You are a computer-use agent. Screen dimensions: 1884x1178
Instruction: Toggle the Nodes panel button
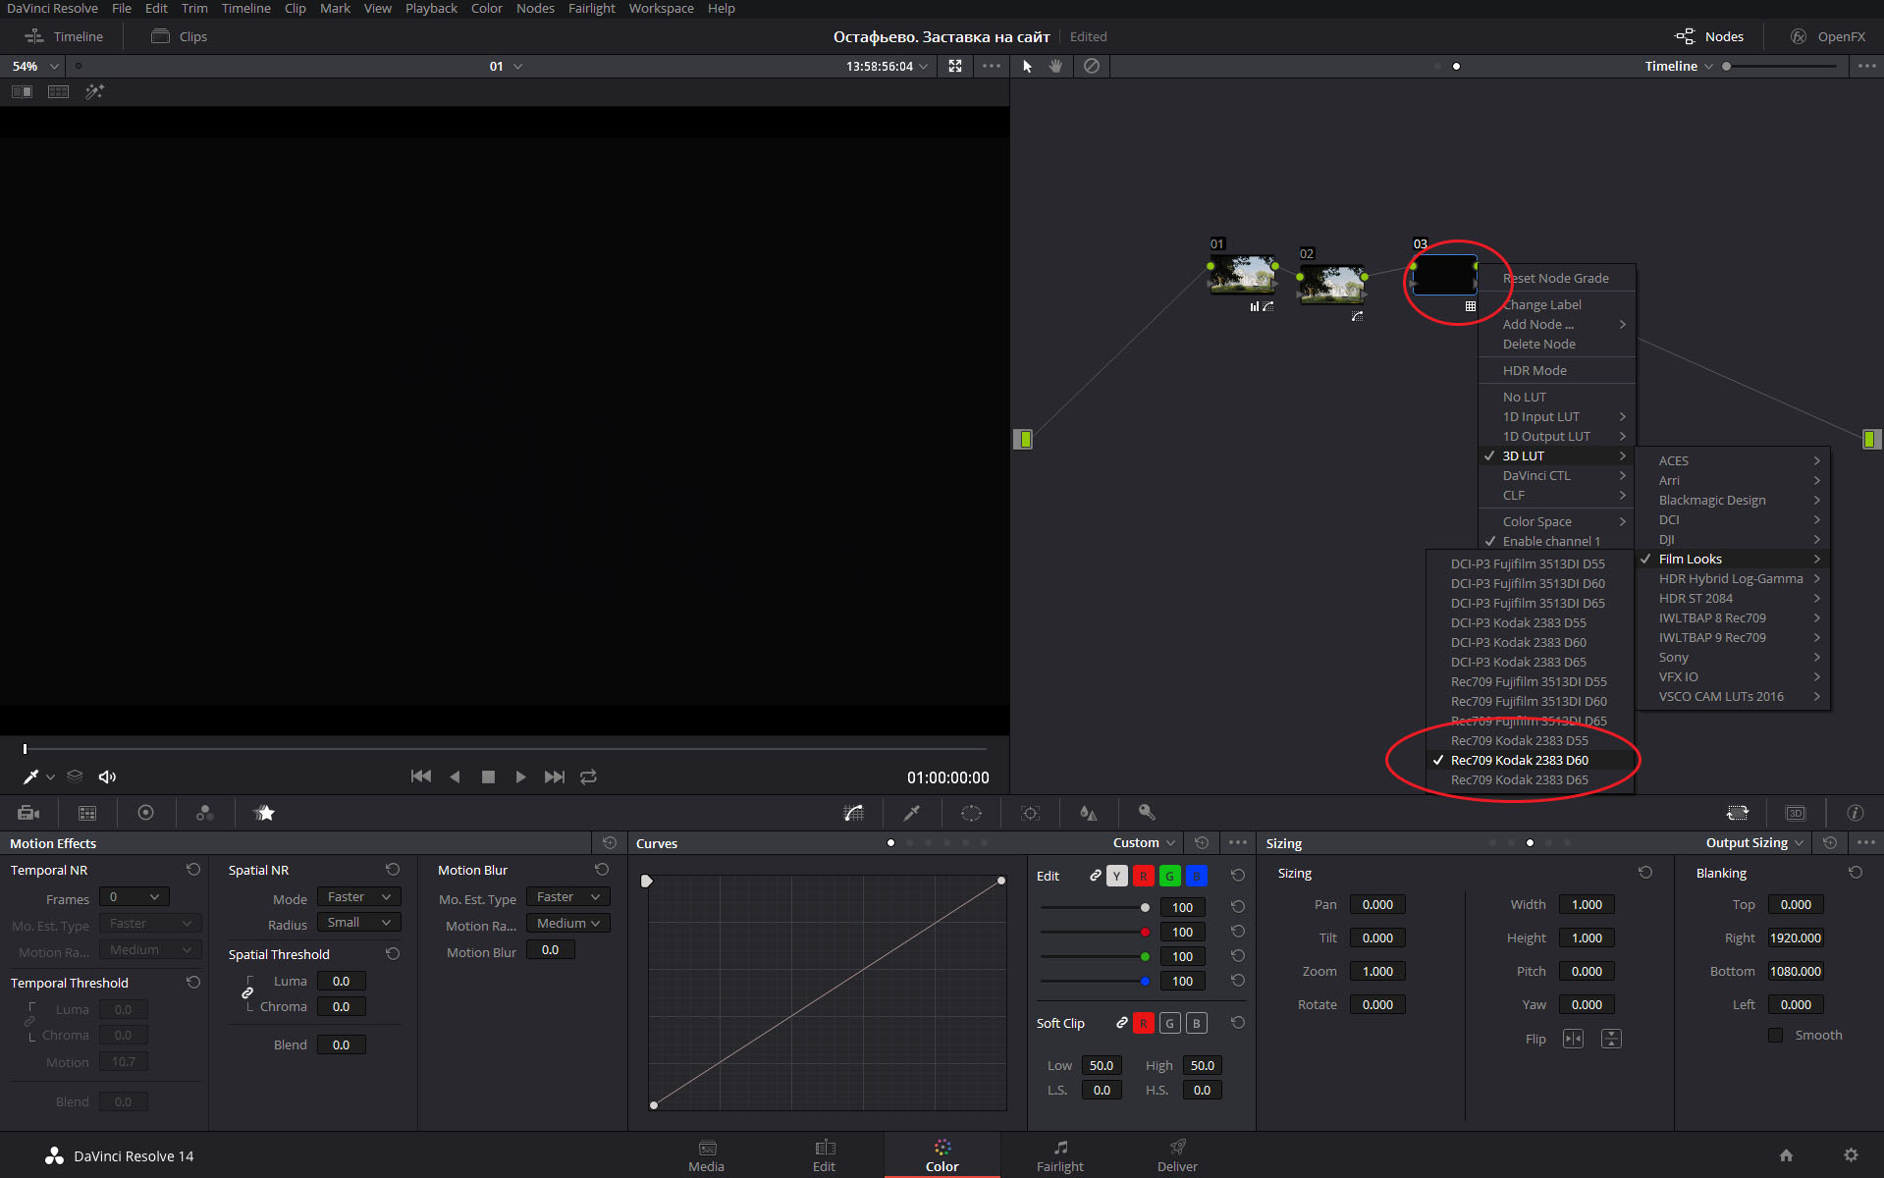tap(1709, 36)
